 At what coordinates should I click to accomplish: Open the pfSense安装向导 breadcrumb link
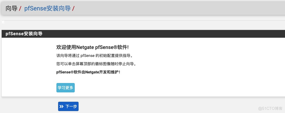click(x=47, y=8)
